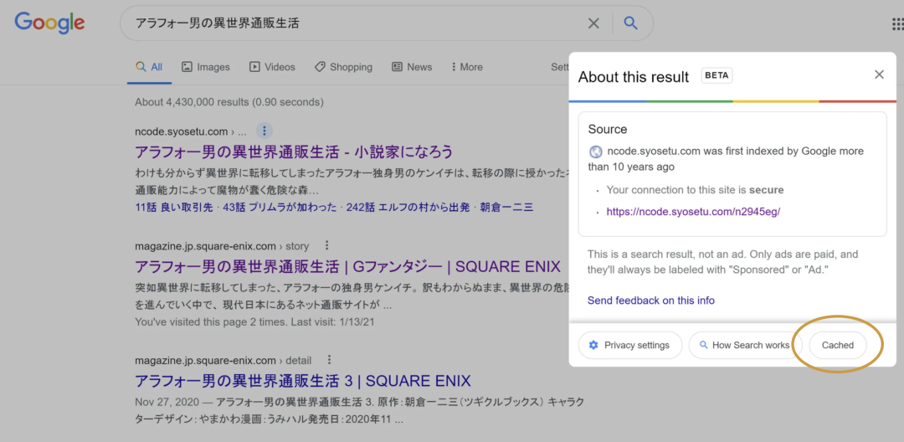Screen dimensions: 904x442
Task: Click Send feedback on this info
Action: tap(650, 301)
